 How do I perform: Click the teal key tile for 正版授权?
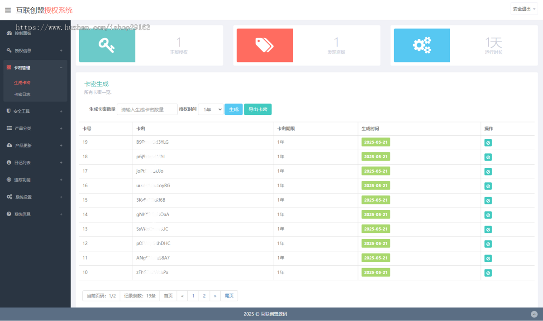[x=107, y=45]
